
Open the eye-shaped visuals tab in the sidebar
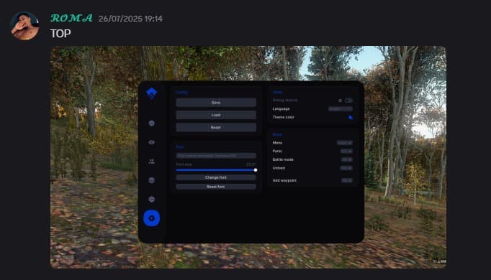click(x=152, y=142)
